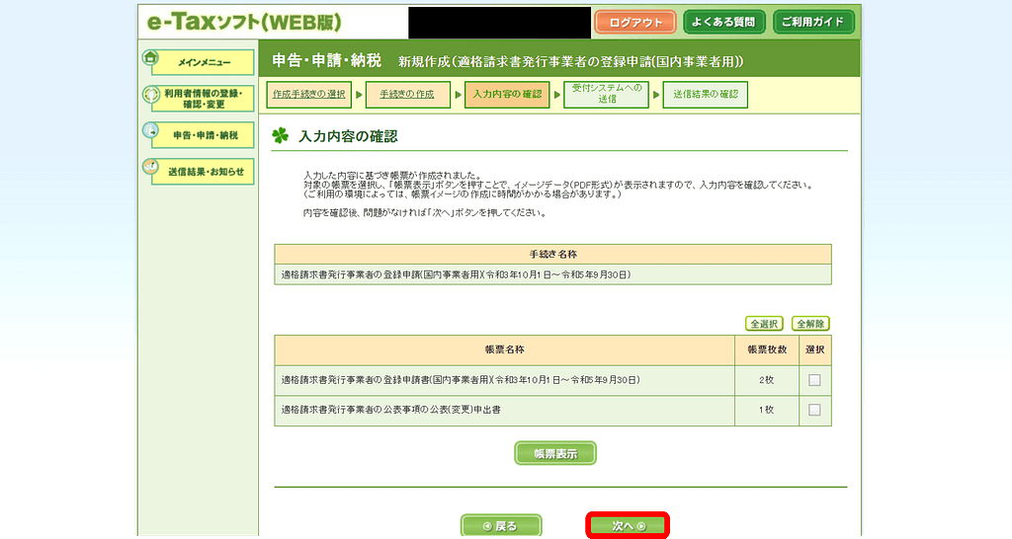Click the 帳票表示 button
This screenshot has height=539, width=1012.
pos(555,453)
